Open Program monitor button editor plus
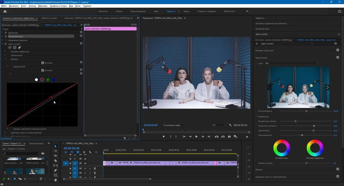Image resolution: width=344 pixels, height=186 pixels. coord(247,136)
